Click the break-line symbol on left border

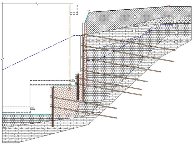(x=3, y=59)
